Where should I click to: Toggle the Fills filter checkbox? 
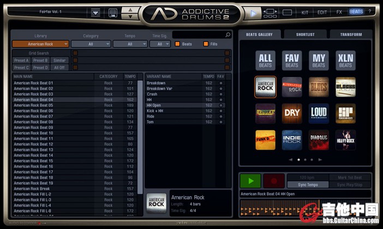click(x=206, y=44)
